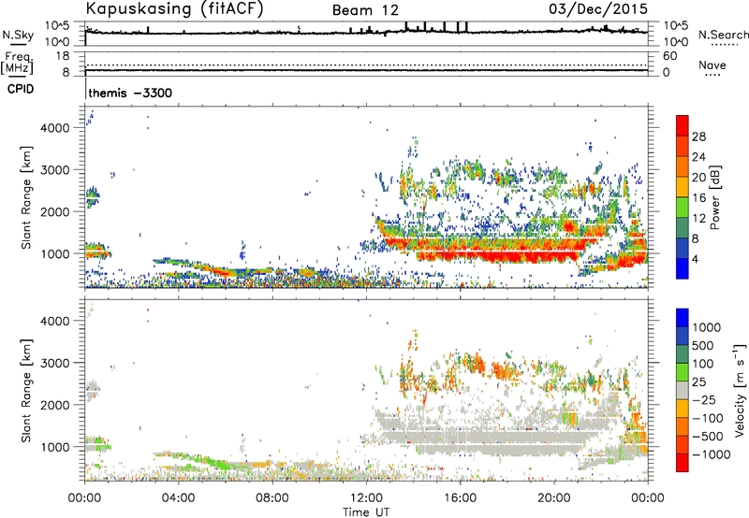The width and height of the screenshot is (749, 518).
Task: Click the date '03/Dec/2015'
Action: tap(598, 8)
